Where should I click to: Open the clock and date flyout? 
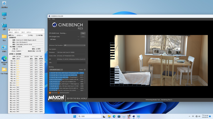point(205,116)
